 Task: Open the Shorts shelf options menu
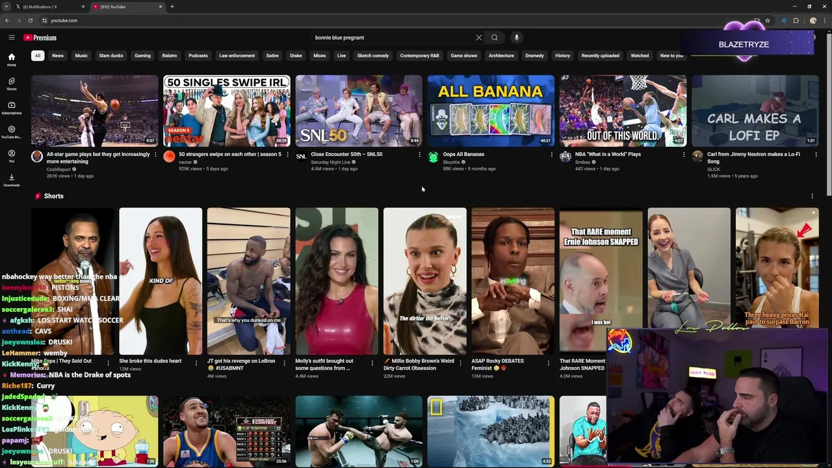pos(812,196)
